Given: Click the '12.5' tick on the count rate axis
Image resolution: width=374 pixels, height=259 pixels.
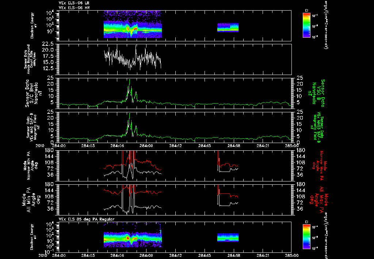Looking at the screenshot, I should tap(47, 68).
